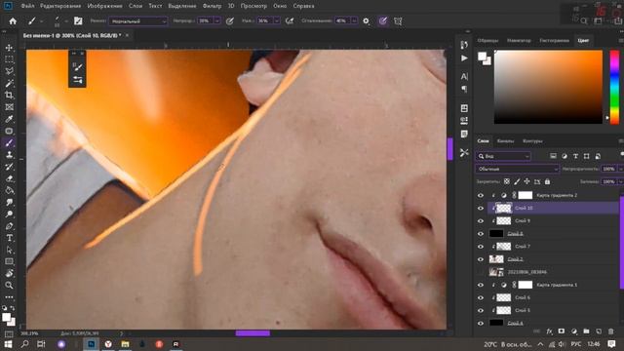Screen dimensions: 624x351
Task: Select the Zoom tool
Action: coord(9,286)
